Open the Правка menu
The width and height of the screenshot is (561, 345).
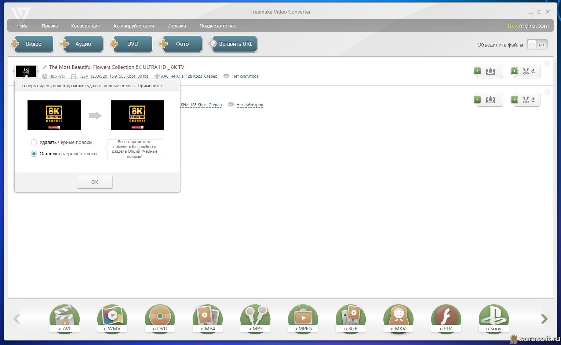point(50,26)
